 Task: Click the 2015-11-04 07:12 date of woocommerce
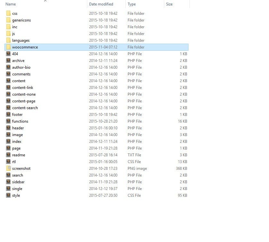click(103, 47)
